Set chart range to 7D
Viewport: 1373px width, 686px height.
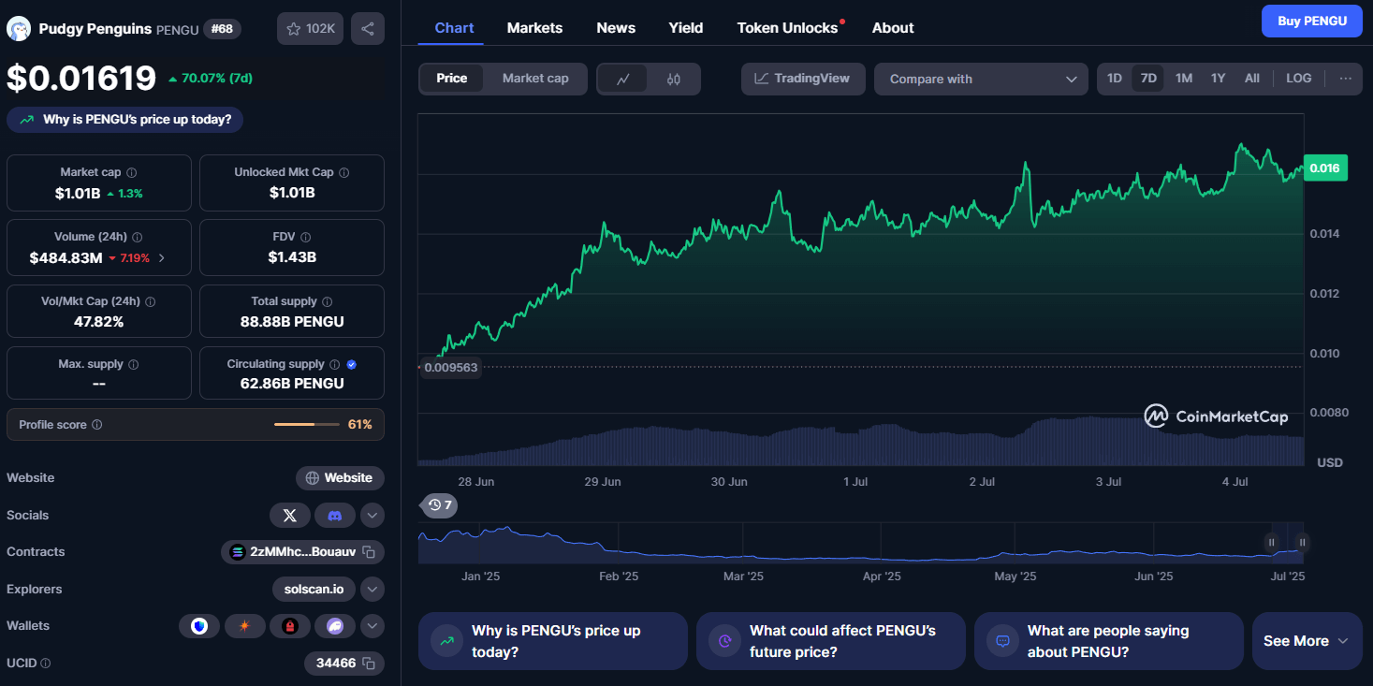1148,79
